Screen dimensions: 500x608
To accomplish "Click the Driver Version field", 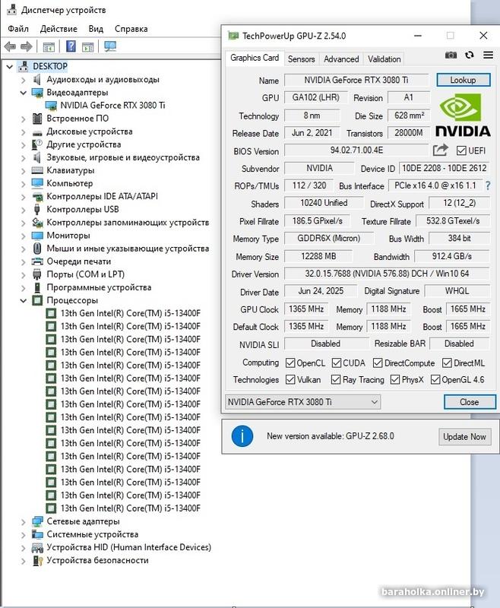I will coord(387,274).
